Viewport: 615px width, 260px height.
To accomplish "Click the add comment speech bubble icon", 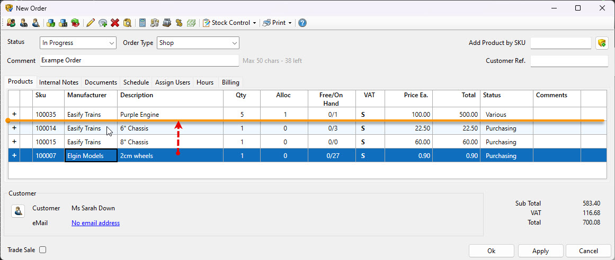I will [x=103, y=23].
